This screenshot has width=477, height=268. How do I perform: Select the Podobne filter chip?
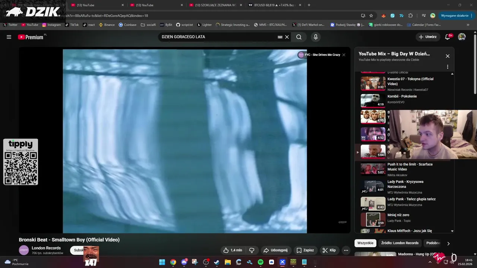pyautogui.click(x=433, y=243)
